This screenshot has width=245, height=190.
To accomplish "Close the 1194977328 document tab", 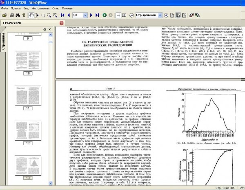I will coord(62,23).
